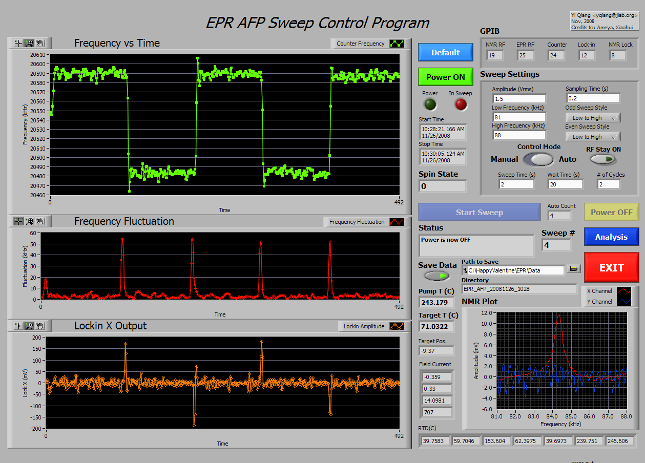
Task: Select crosshair cursor tool in Frequency Fluctuation palette
Action: point(18,221)
